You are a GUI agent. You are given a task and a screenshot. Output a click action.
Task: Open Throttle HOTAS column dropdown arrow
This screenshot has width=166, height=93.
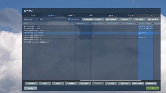153,24
